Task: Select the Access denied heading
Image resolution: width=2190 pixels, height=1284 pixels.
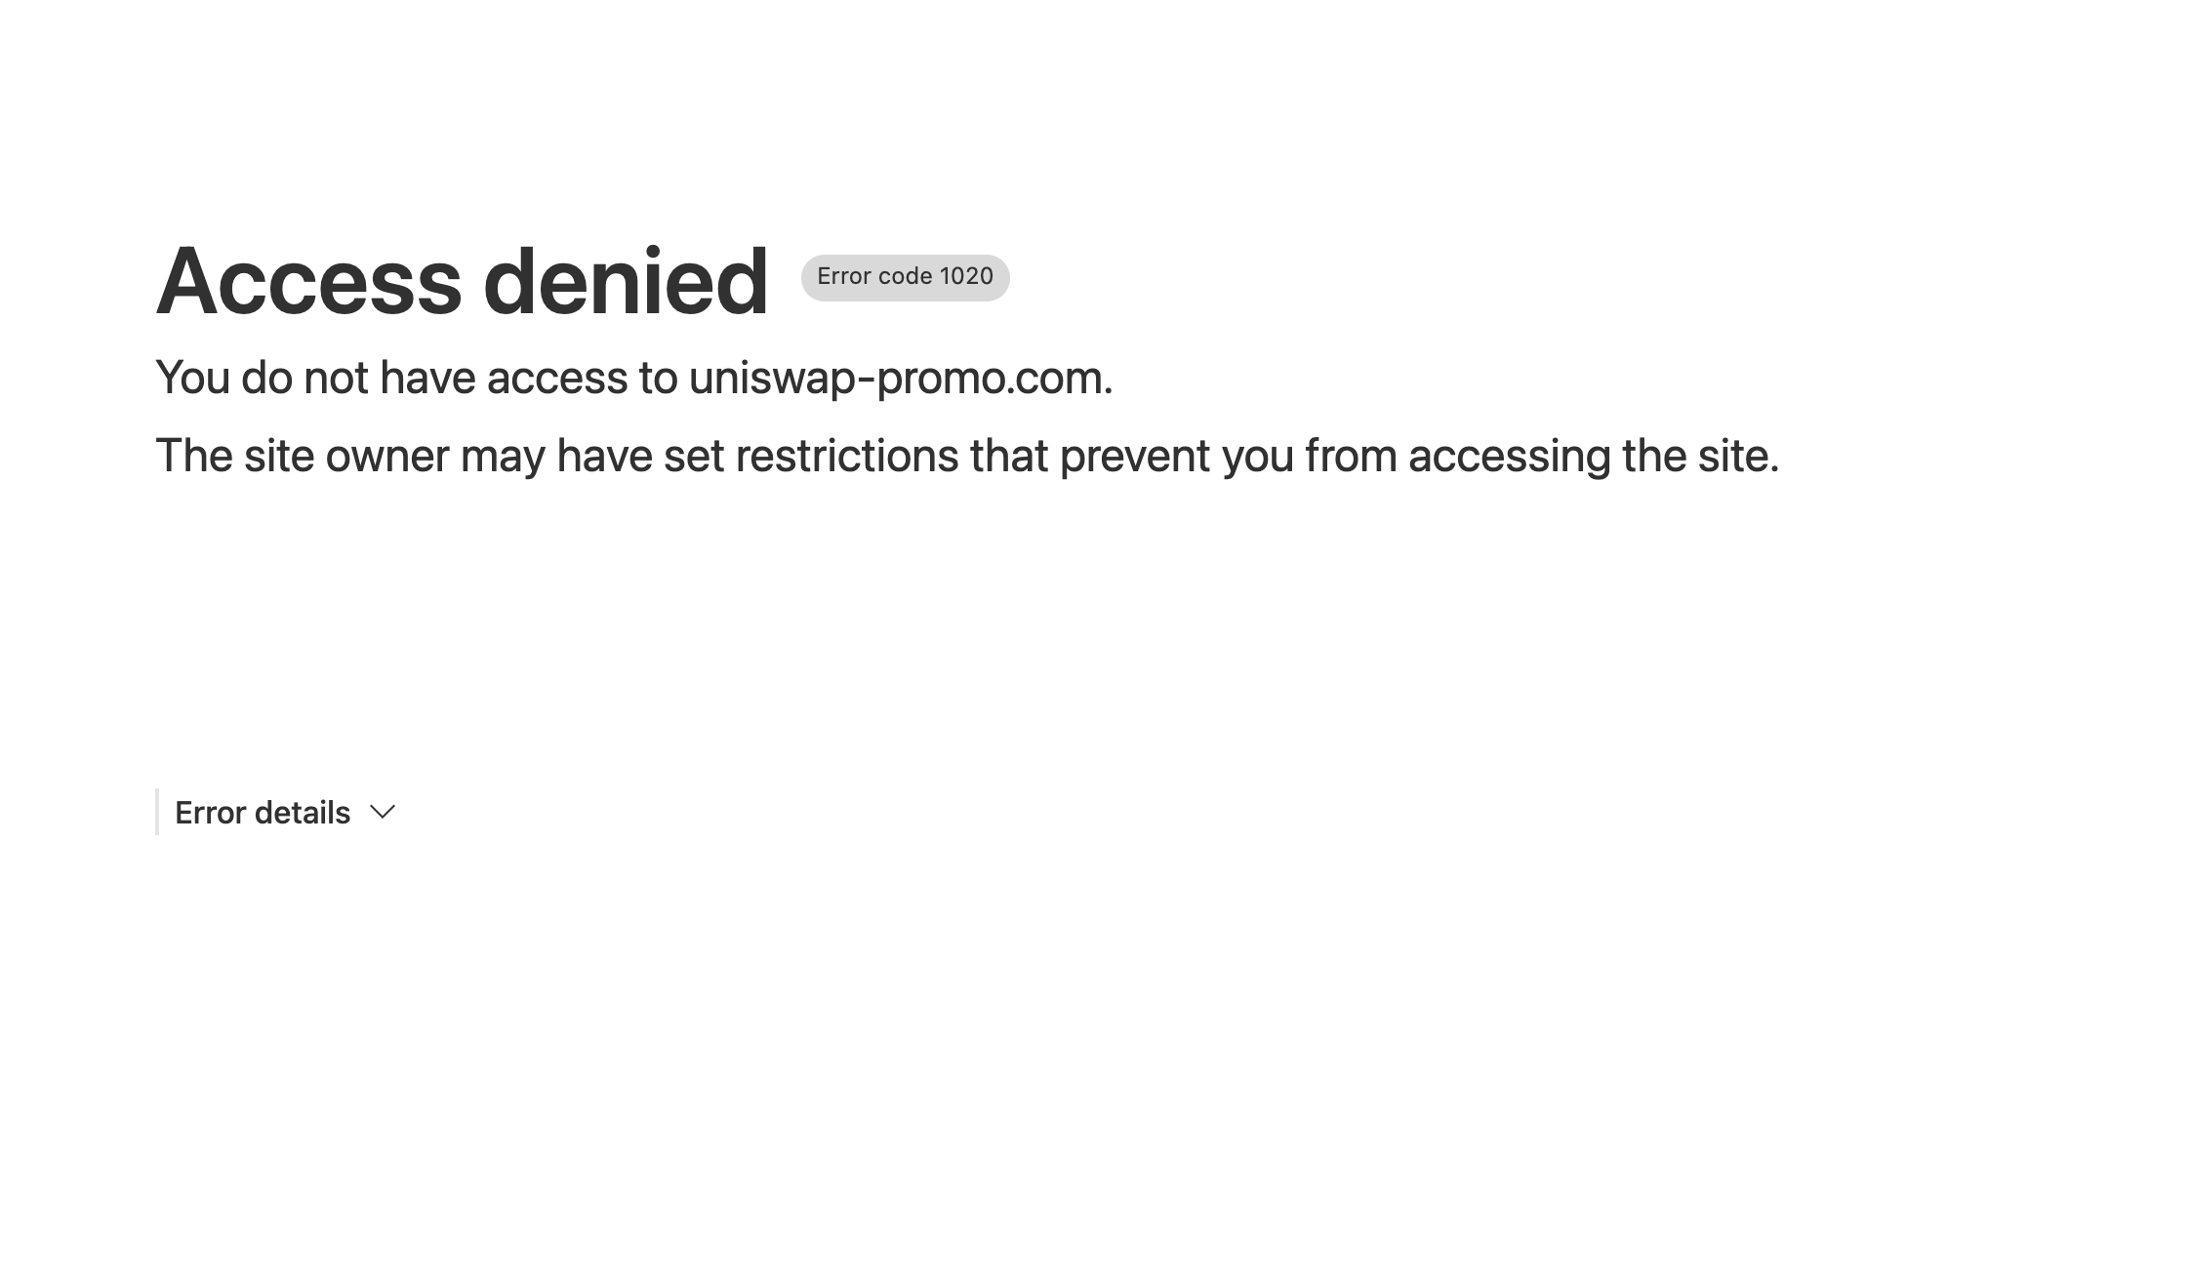Action: click(463, 281)
